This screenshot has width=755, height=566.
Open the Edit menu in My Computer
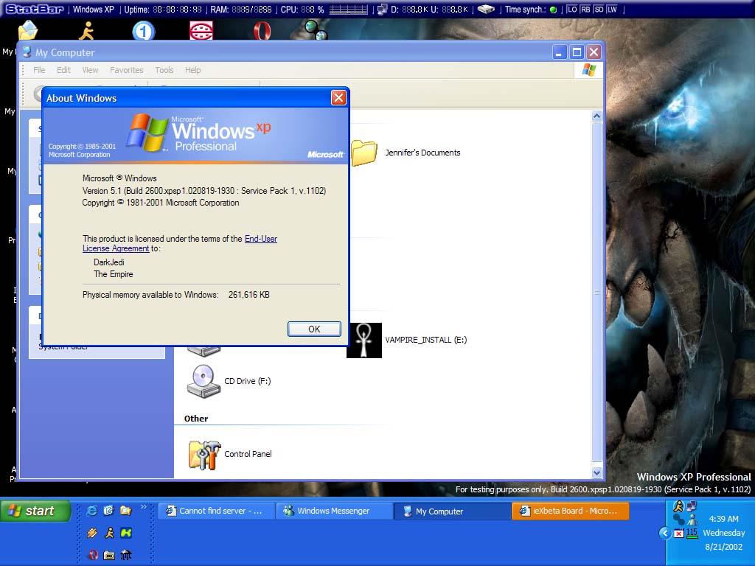click(63, 70)
